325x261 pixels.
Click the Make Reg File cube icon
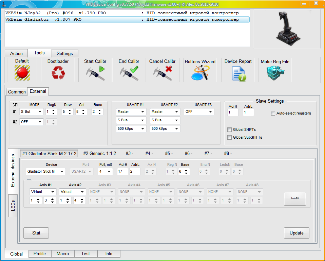pyautogui.click(x=275, y=73)
